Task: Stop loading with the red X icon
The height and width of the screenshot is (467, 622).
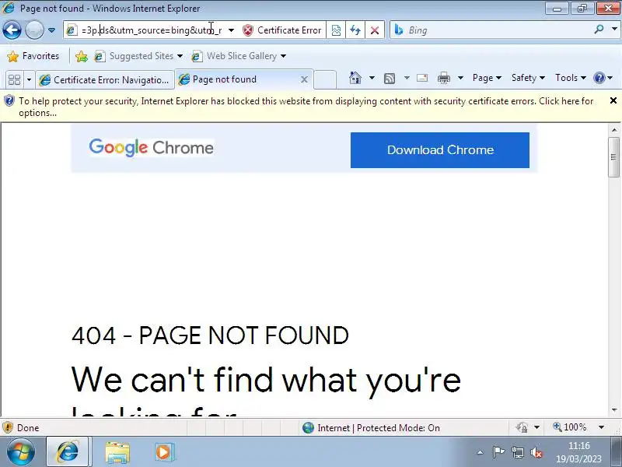Action: 374,30
